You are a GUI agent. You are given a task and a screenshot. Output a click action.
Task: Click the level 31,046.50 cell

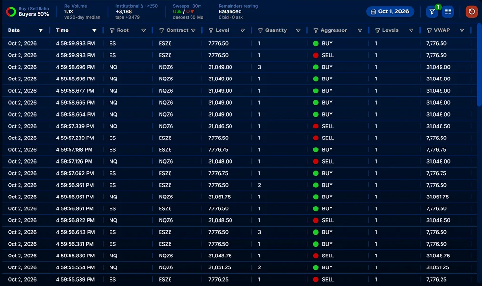[220, 126]
